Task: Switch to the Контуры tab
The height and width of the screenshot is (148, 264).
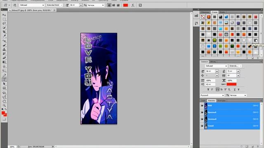Action: click(222, 100)
